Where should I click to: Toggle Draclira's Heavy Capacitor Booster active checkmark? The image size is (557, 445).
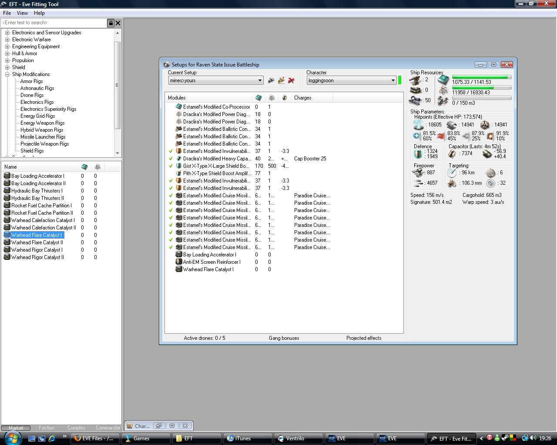click(171, 159)
